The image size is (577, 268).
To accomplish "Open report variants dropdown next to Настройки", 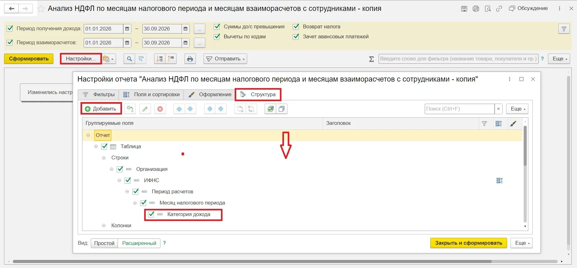I will [109, 59].
